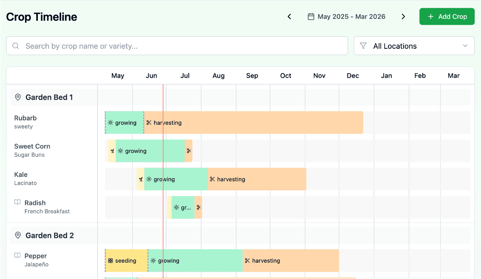Click the book icon next to Pepper
481x279 pixels.
(18, 255)
